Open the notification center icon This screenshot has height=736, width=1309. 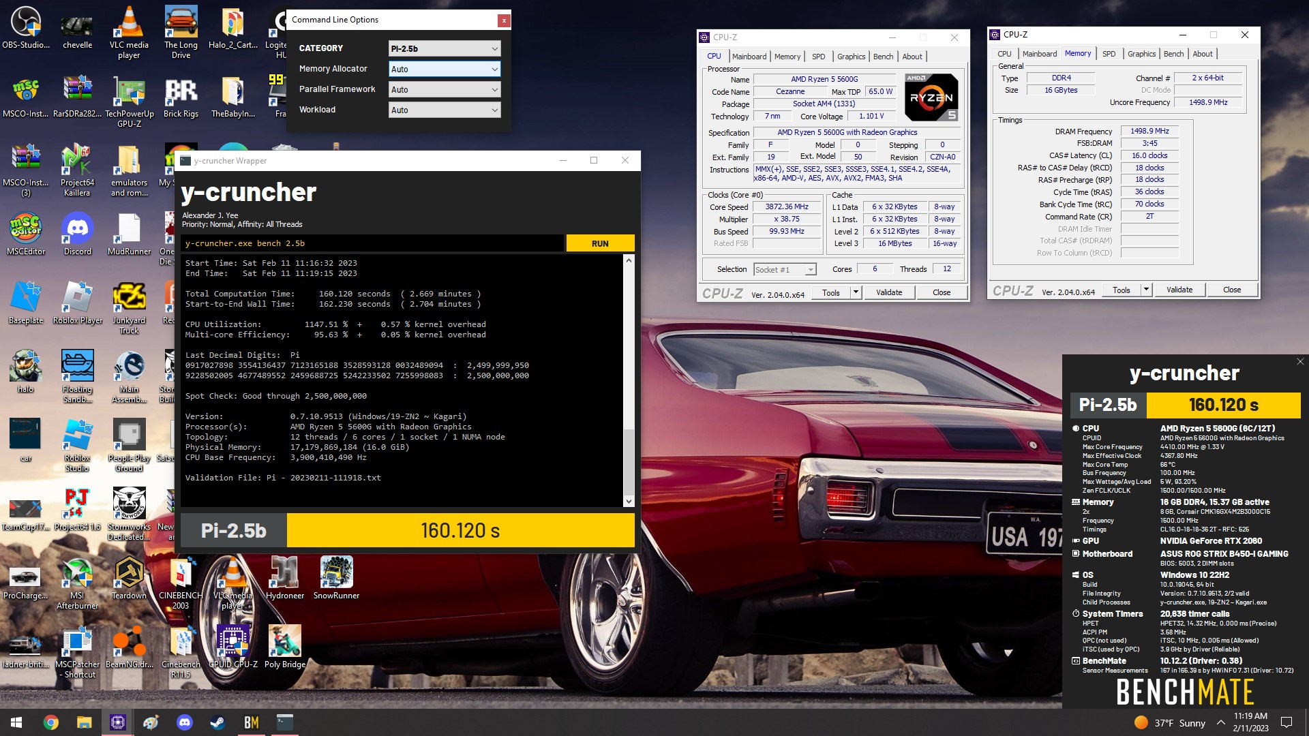click(x=1287, y=722)
